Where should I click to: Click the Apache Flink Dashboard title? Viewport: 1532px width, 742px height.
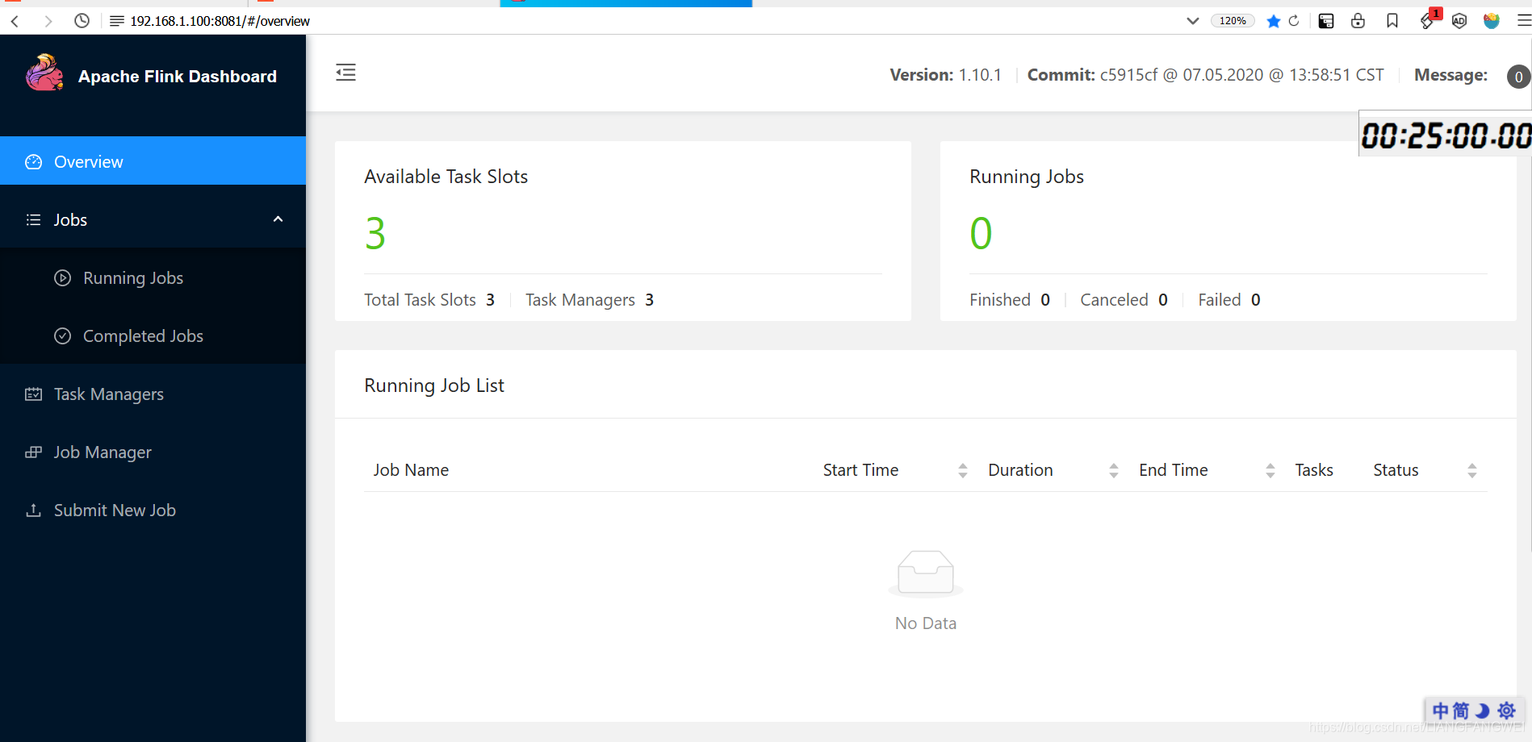pyautogui.click(x=178, y=77)
